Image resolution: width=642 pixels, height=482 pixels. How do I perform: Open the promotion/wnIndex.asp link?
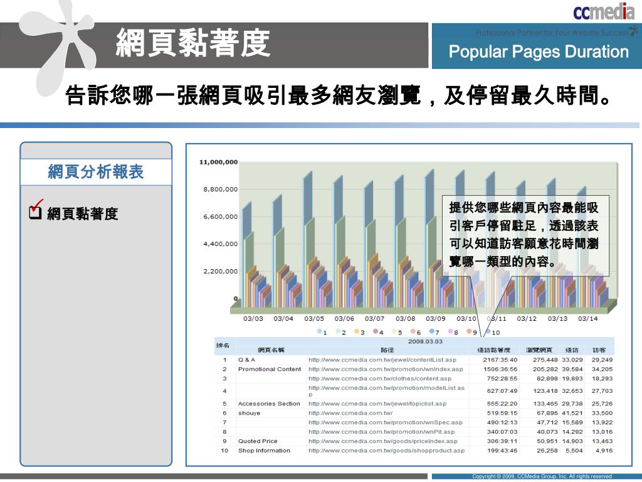coord(386,369)
